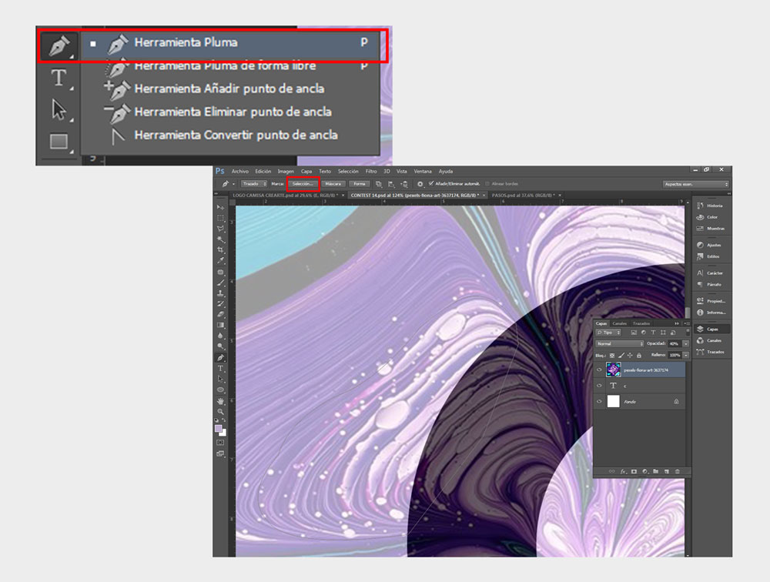
Task: Select the Eyedropper tool
Action: [x=220, y=261]
